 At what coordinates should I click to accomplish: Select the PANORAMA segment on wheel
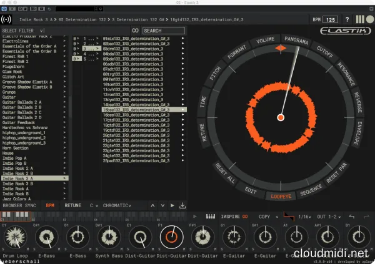click(x=296, y=41)
